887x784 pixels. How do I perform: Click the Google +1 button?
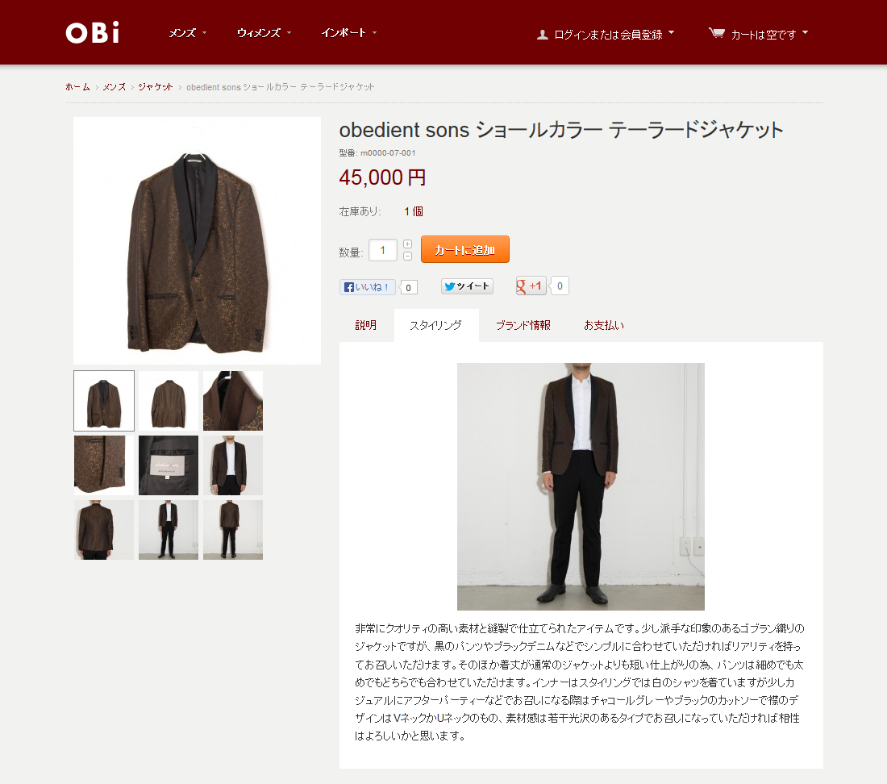coord(531,286)
